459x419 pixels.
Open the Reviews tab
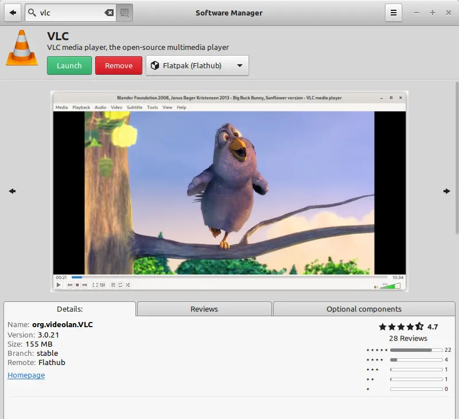click(204, 309)
